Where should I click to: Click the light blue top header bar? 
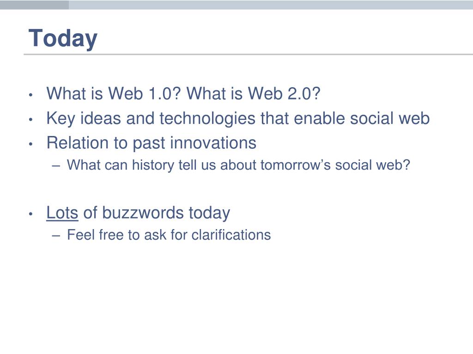pos(271,5)
